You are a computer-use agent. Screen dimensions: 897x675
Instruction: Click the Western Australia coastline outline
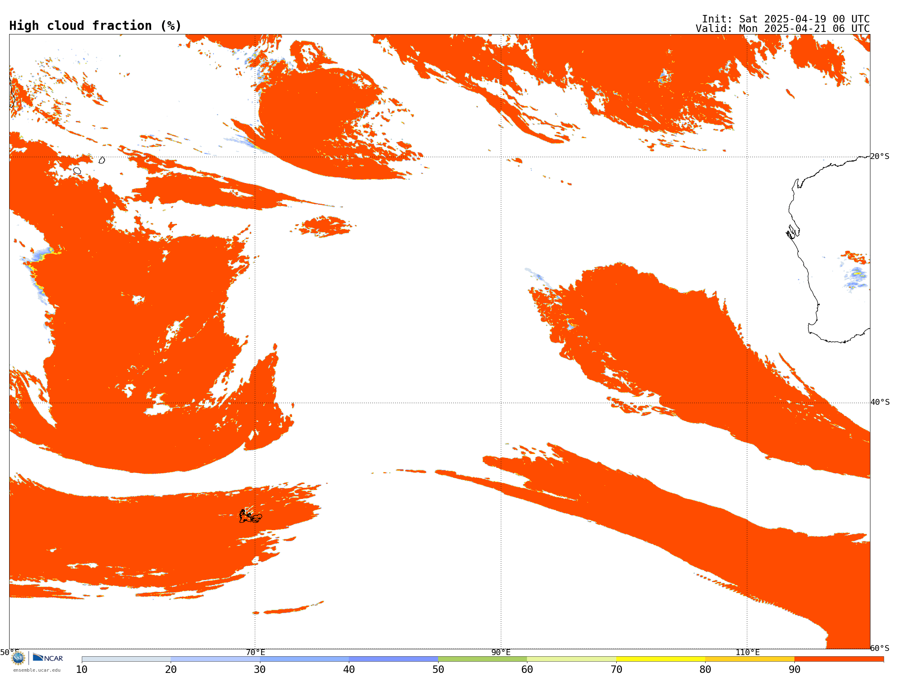pyautogui.click(x=829, y=249)
